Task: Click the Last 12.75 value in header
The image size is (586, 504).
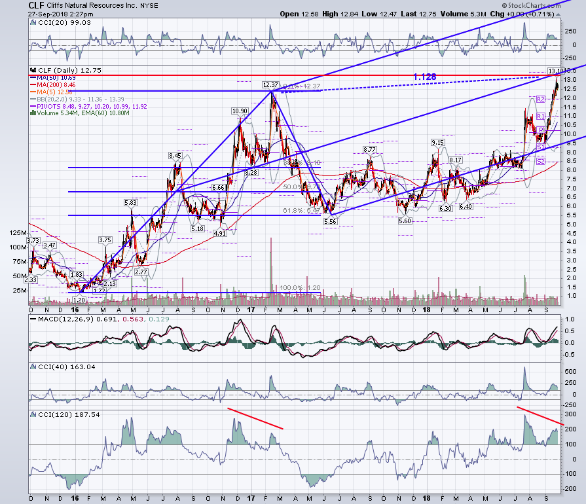Action: tap(418, 14)
